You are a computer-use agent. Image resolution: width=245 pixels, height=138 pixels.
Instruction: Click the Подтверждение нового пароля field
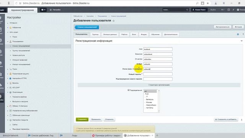(158, 79)
